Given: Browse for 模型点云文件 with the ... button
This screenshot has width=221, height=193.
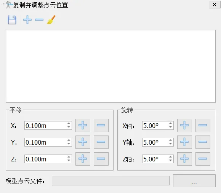Looking at the screenshot, I should pos(194,181).
